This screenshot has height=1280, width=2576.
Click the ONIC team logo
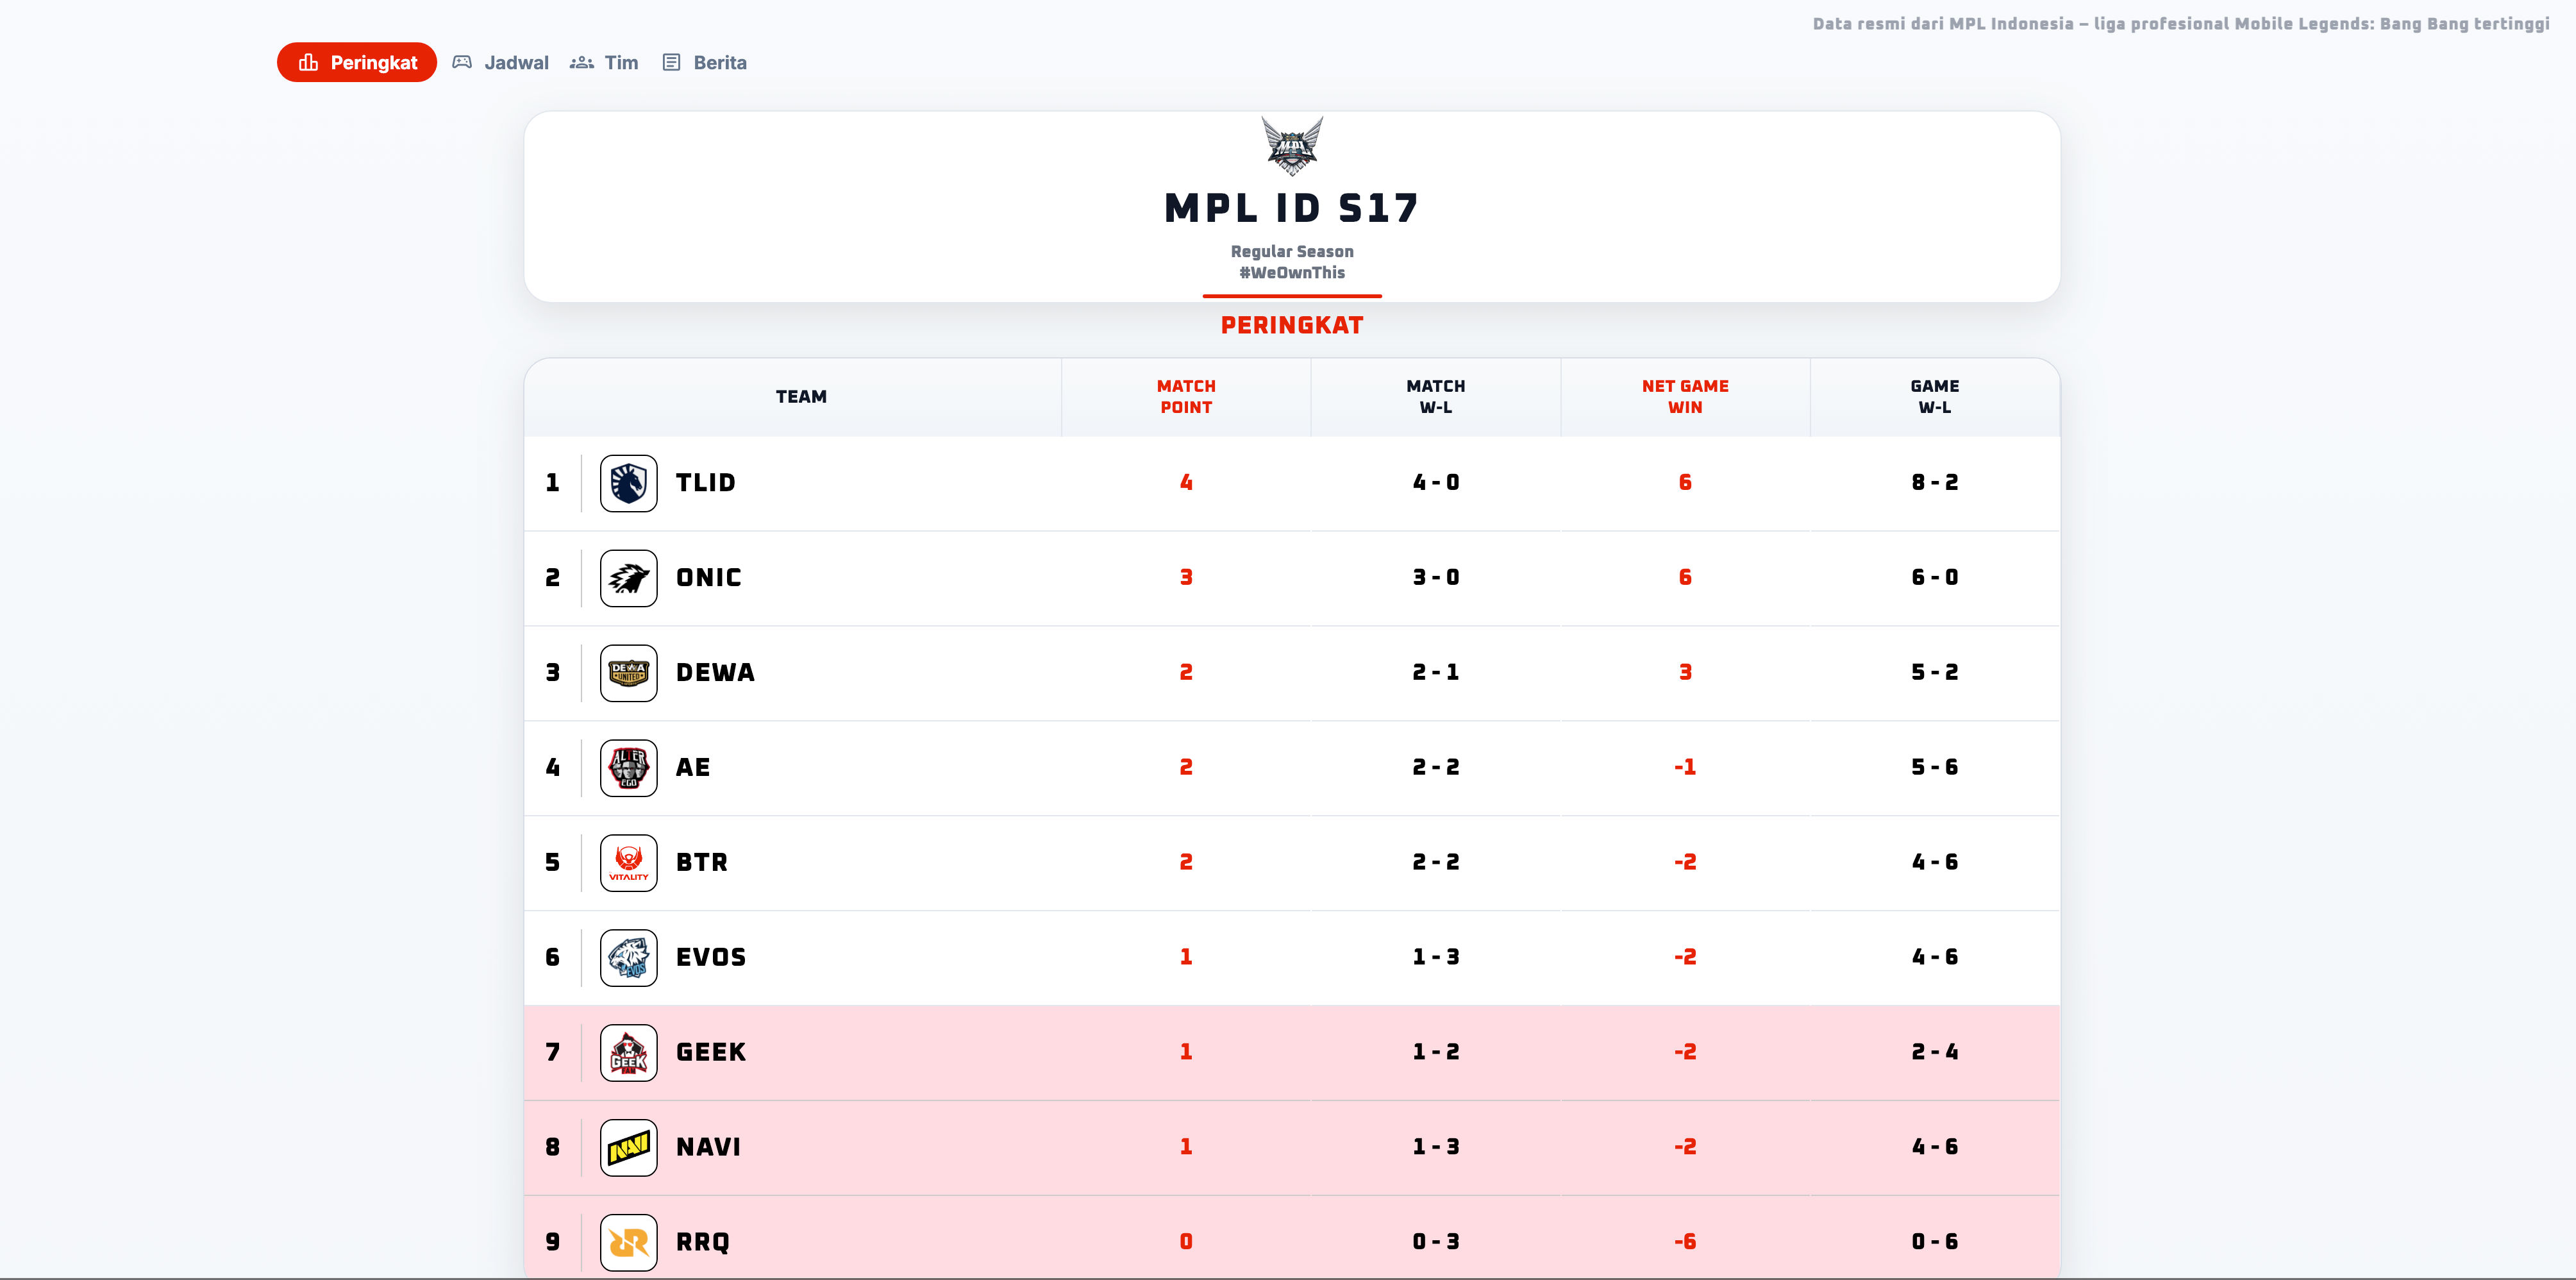pyautogui.click(x=629, y=578)
